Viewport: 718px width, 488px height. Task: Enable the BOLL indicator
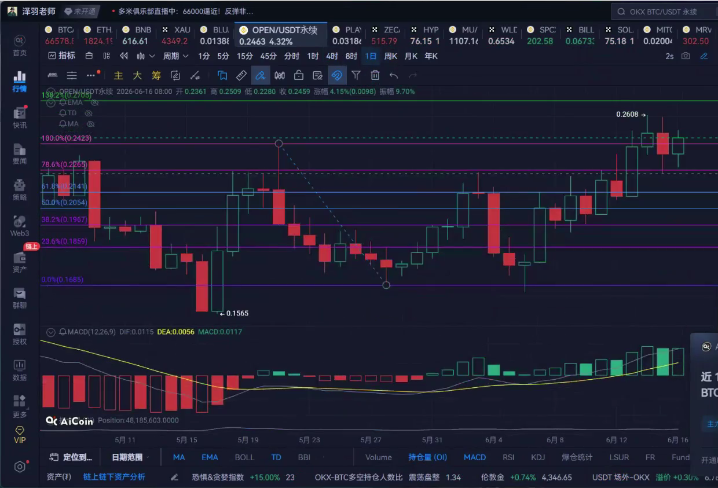click(244, 457)
